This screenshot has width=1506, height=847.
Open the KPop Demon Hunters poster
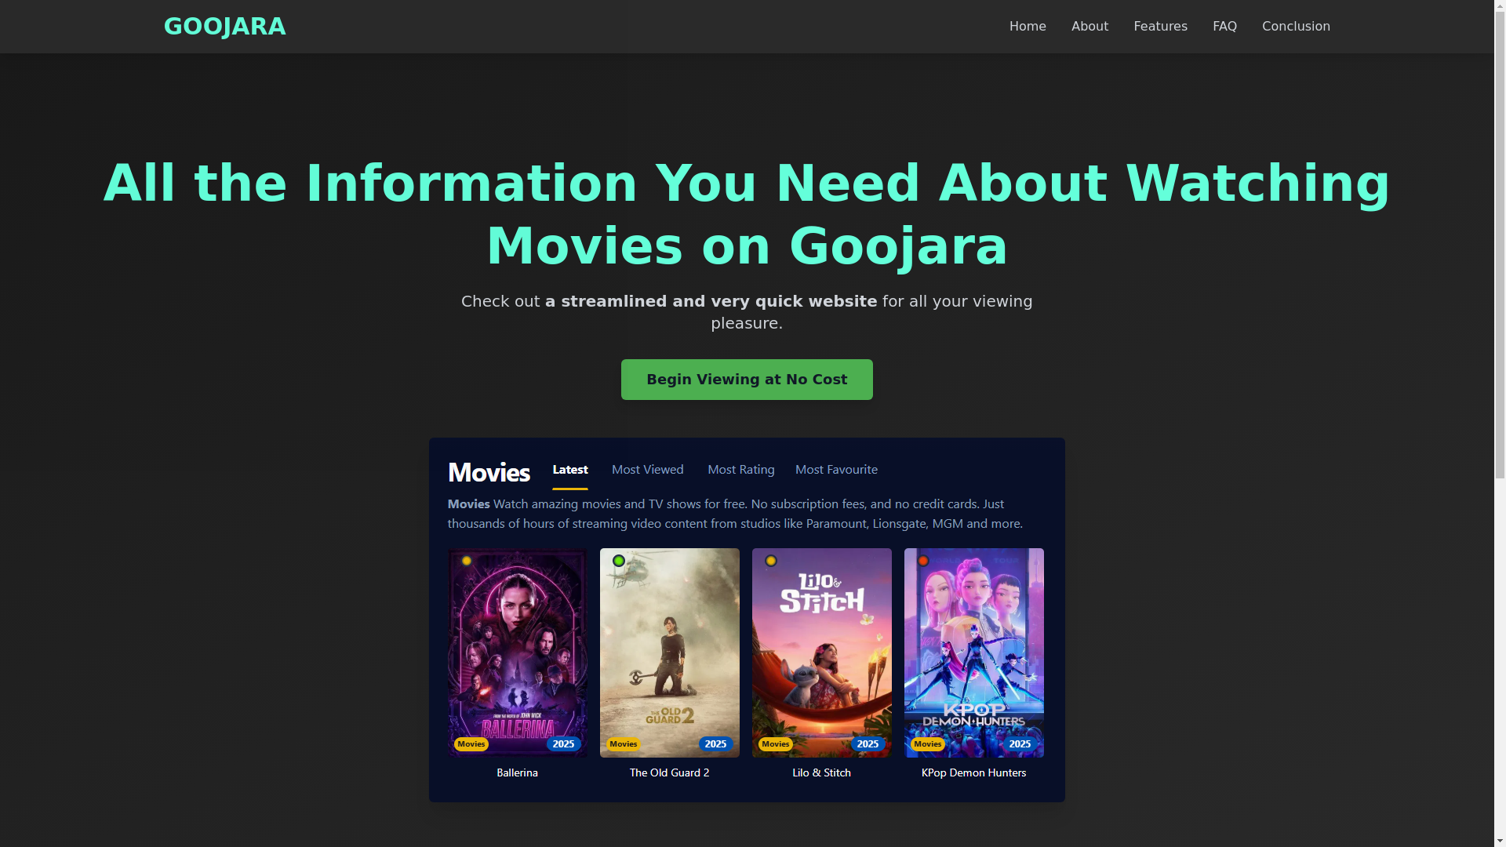point(974,653)
